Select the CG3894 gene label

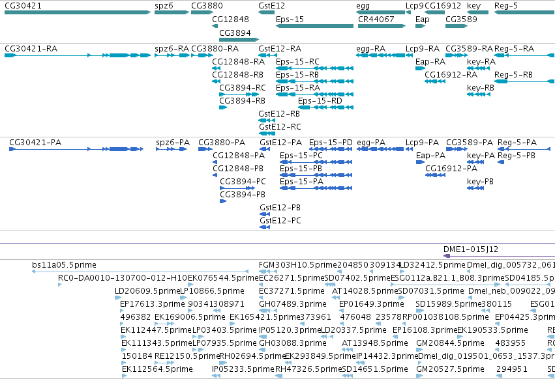(235, 33)
